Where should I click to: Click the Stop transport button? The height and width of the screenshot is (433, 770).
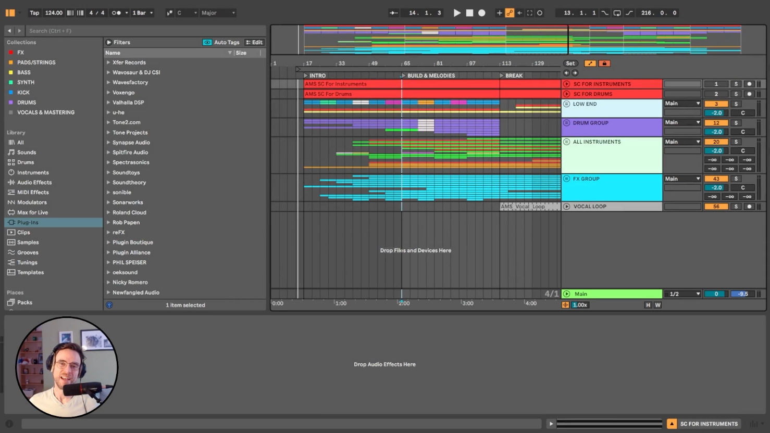[469, 13]
